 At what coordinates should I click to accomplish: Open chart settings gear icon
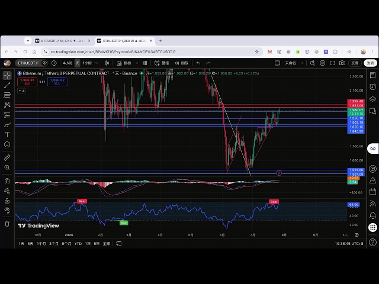point(322,63)
